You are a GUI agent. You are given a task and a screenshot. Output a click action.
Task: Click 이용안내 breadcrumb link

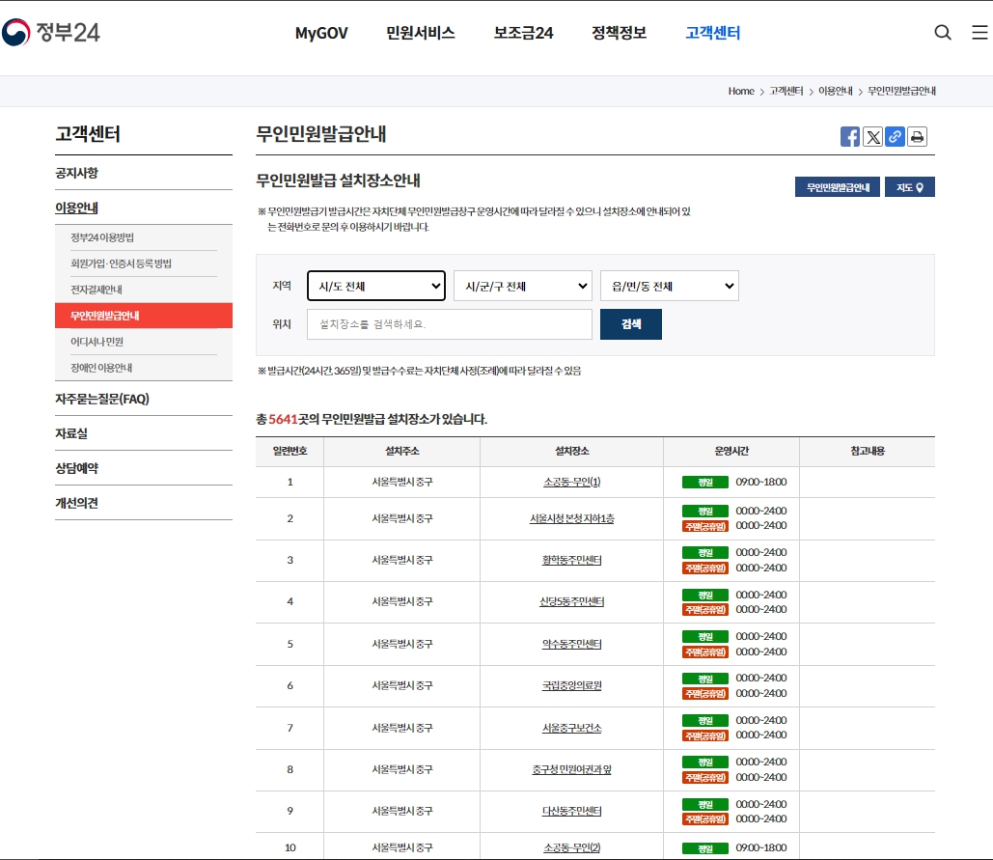click(x=836, y=91)
